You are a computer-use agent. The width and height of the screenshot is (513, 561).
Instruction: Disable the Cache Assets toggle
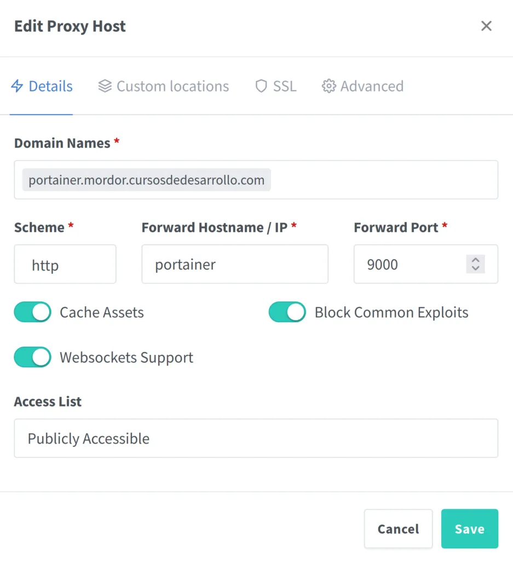33,312
